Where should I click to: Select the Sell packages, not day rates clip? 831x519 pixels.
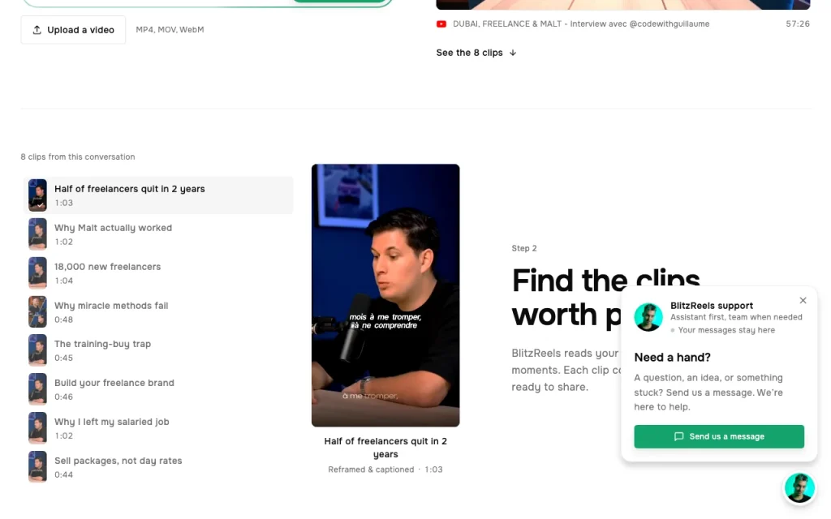(158, 467)
